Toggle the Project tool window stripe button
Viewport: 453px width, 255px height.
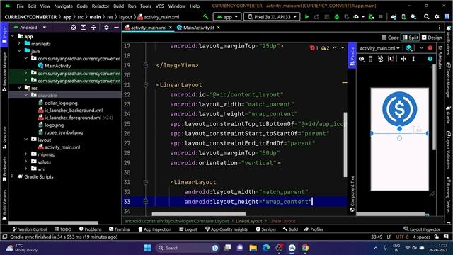click(4, 35)
